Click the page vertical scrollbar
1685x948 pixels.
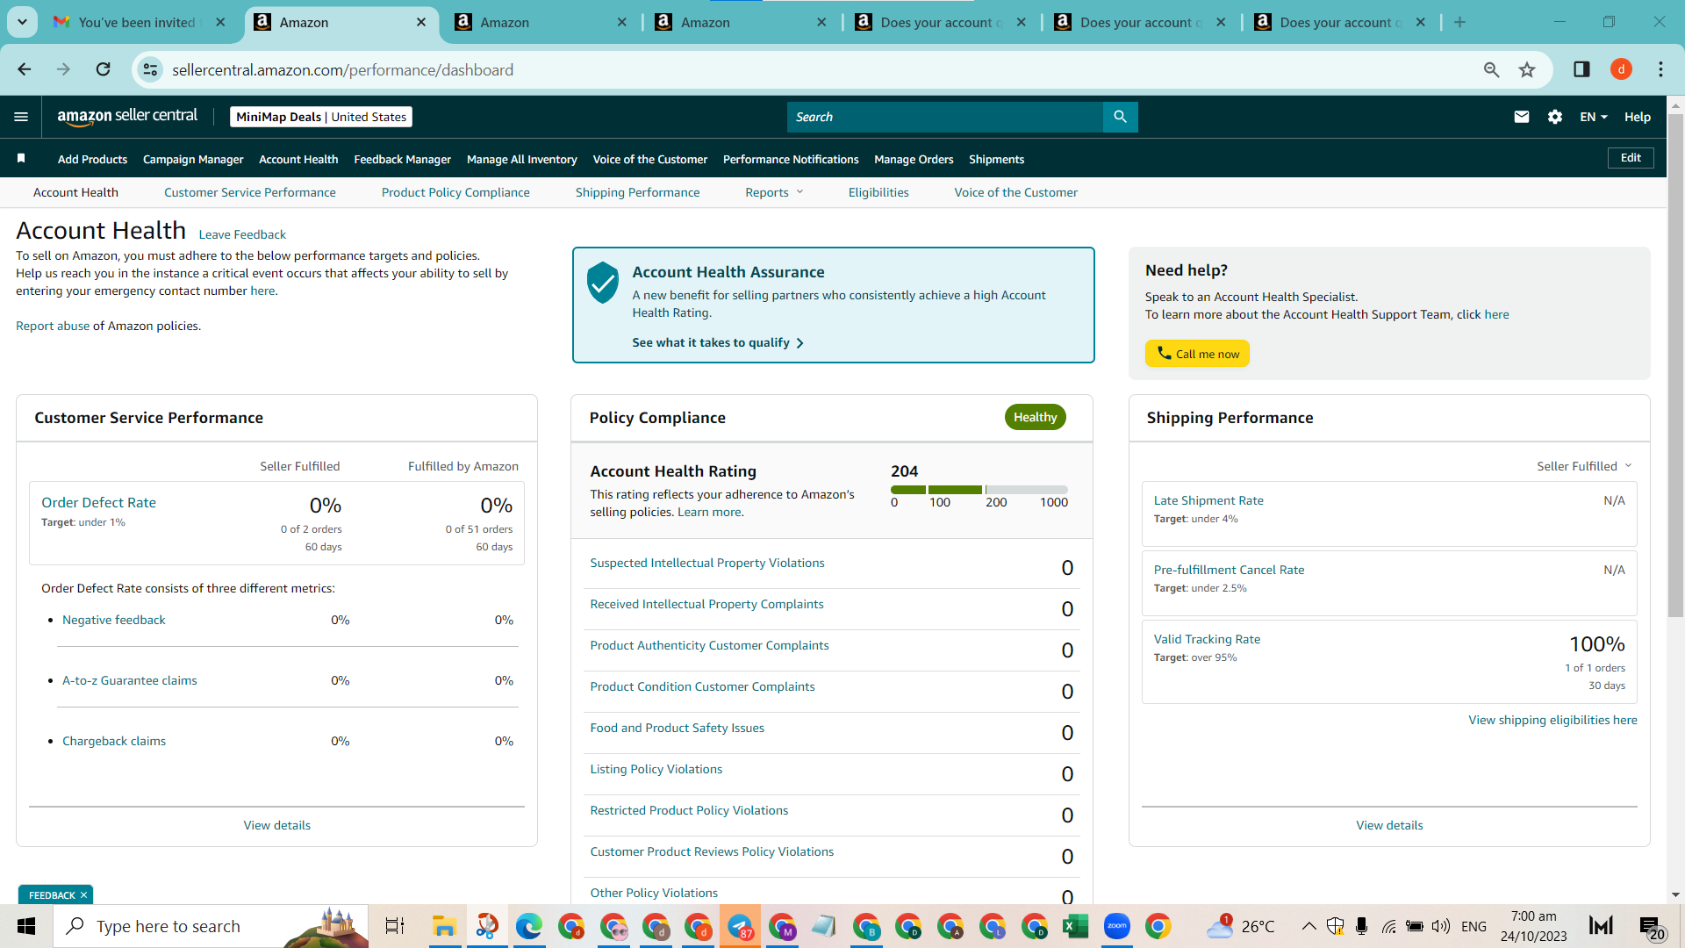pyautogui.click(x=1675, y=364)
